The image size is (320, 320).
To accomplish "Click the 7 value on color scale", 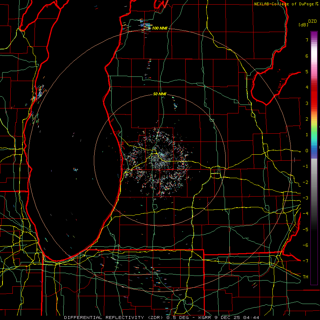I will pos(307,40).
